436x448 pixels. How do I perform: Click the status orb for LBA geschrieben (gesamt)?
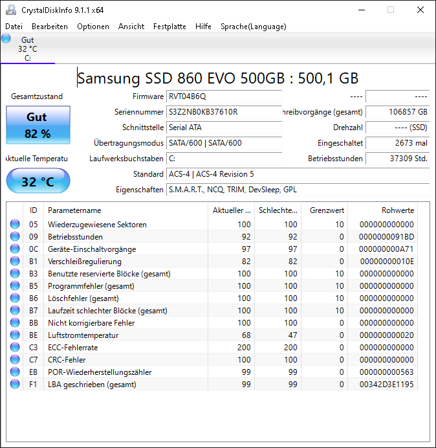tap(15, 385)
